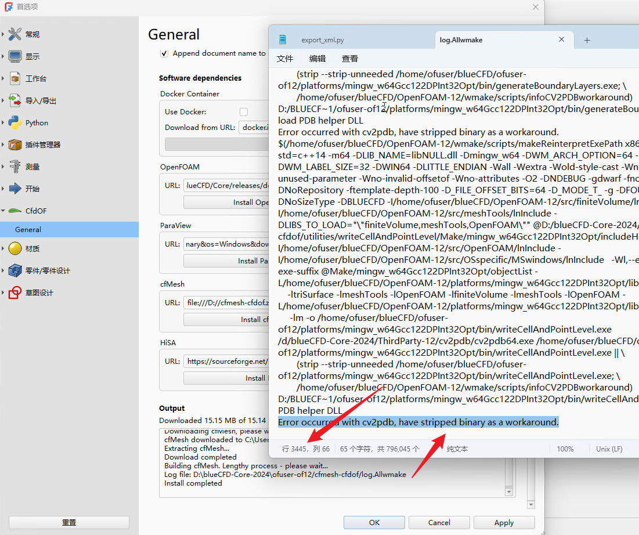Click the 重置 reset button
This screenshot has width=639, height=535.
pyautogui.click(x=69, y=522)
